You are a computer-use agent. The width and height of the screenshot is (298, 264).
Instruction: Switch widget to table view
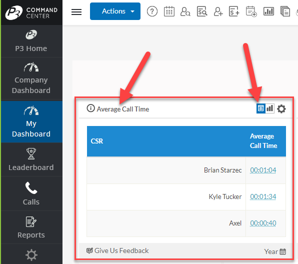click(261, 108)
